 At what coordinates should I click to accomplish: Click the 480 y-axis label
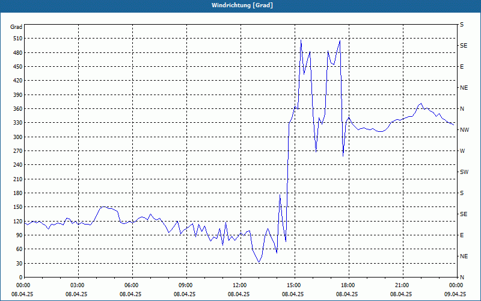(17, 52)
